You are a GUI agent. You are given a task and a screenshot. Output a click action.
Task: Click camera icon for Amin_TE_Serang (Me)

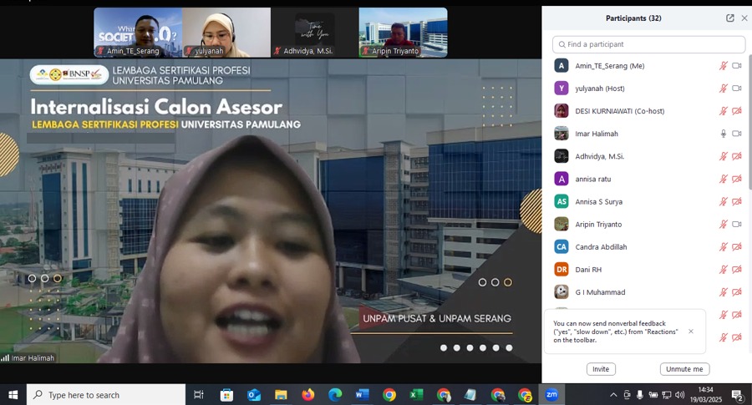pos(737,66)
